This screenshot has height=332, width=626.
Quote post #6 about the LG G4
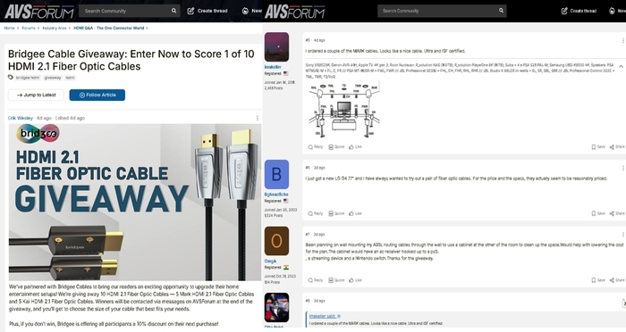[336, 213]
